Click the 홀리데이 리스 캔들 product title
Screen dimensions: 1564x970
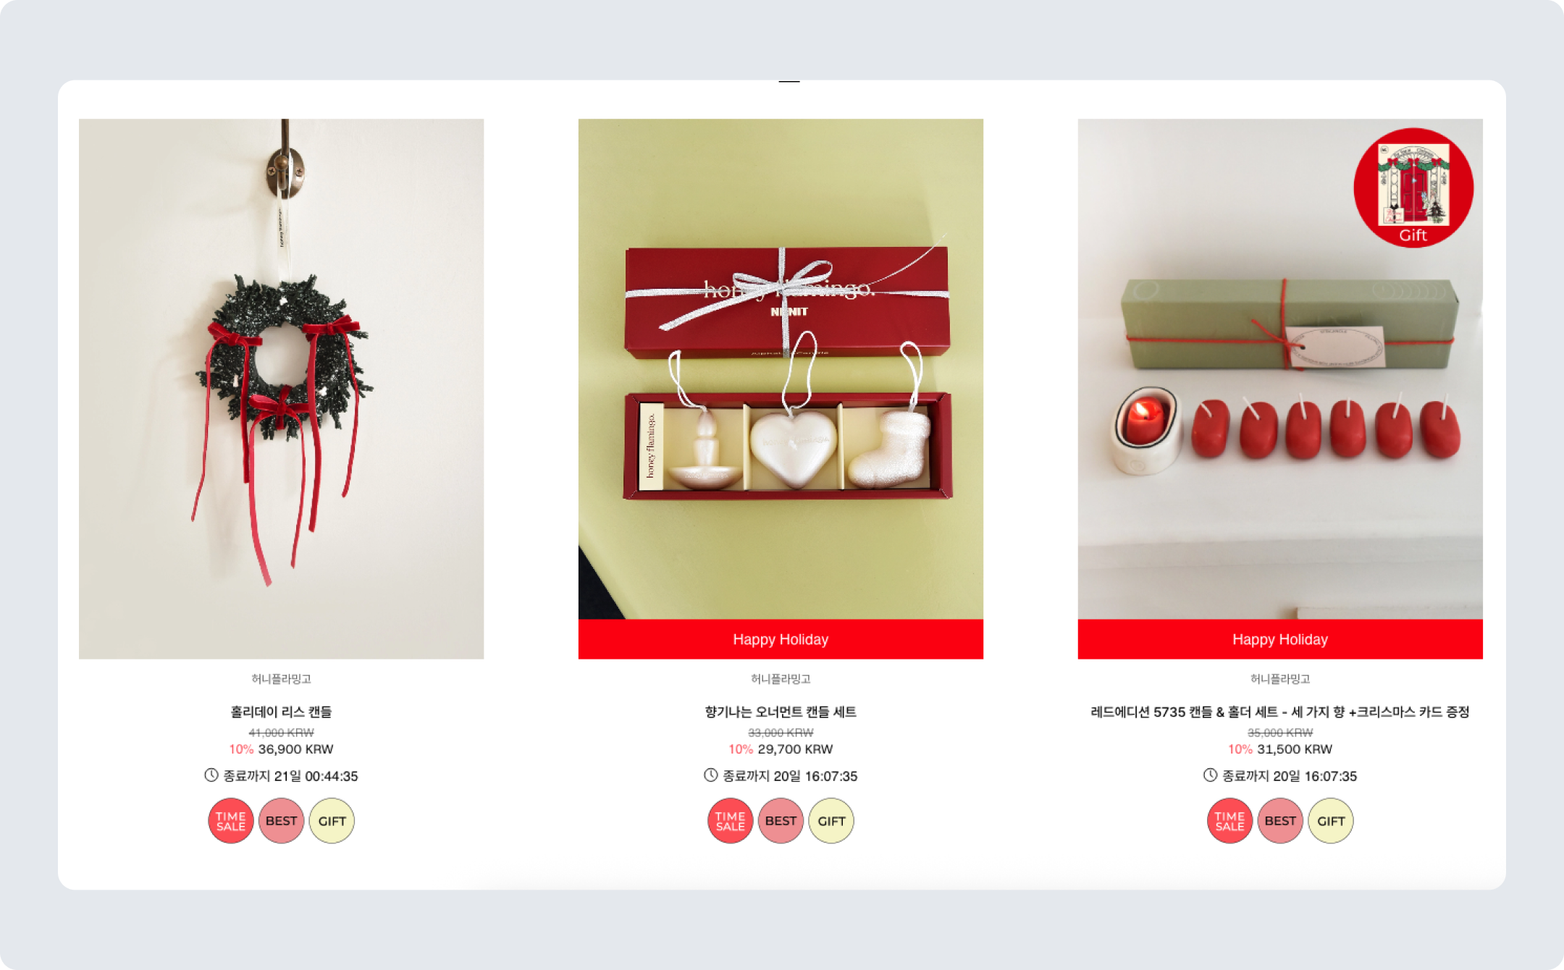pyautogui.click(x=281, y=712)
